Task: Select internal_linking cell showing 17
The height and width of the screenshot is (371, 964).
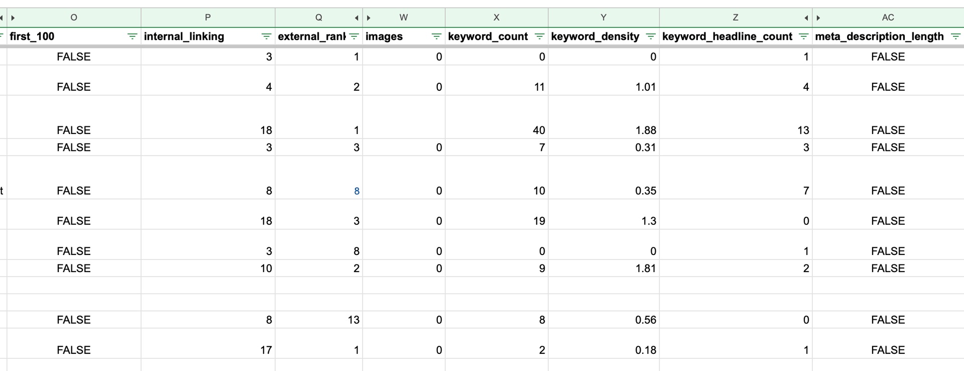Action: (x=208, y=343)
